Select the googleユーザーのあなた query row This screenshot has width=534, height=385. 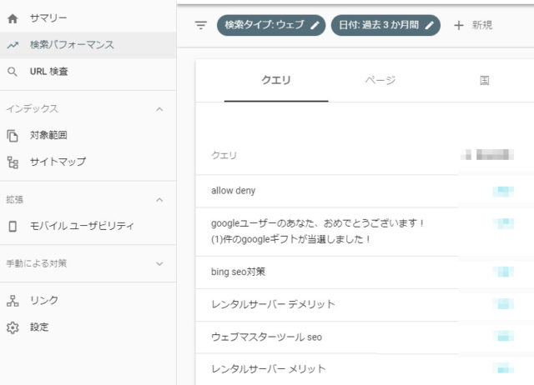tap(365, 232)
